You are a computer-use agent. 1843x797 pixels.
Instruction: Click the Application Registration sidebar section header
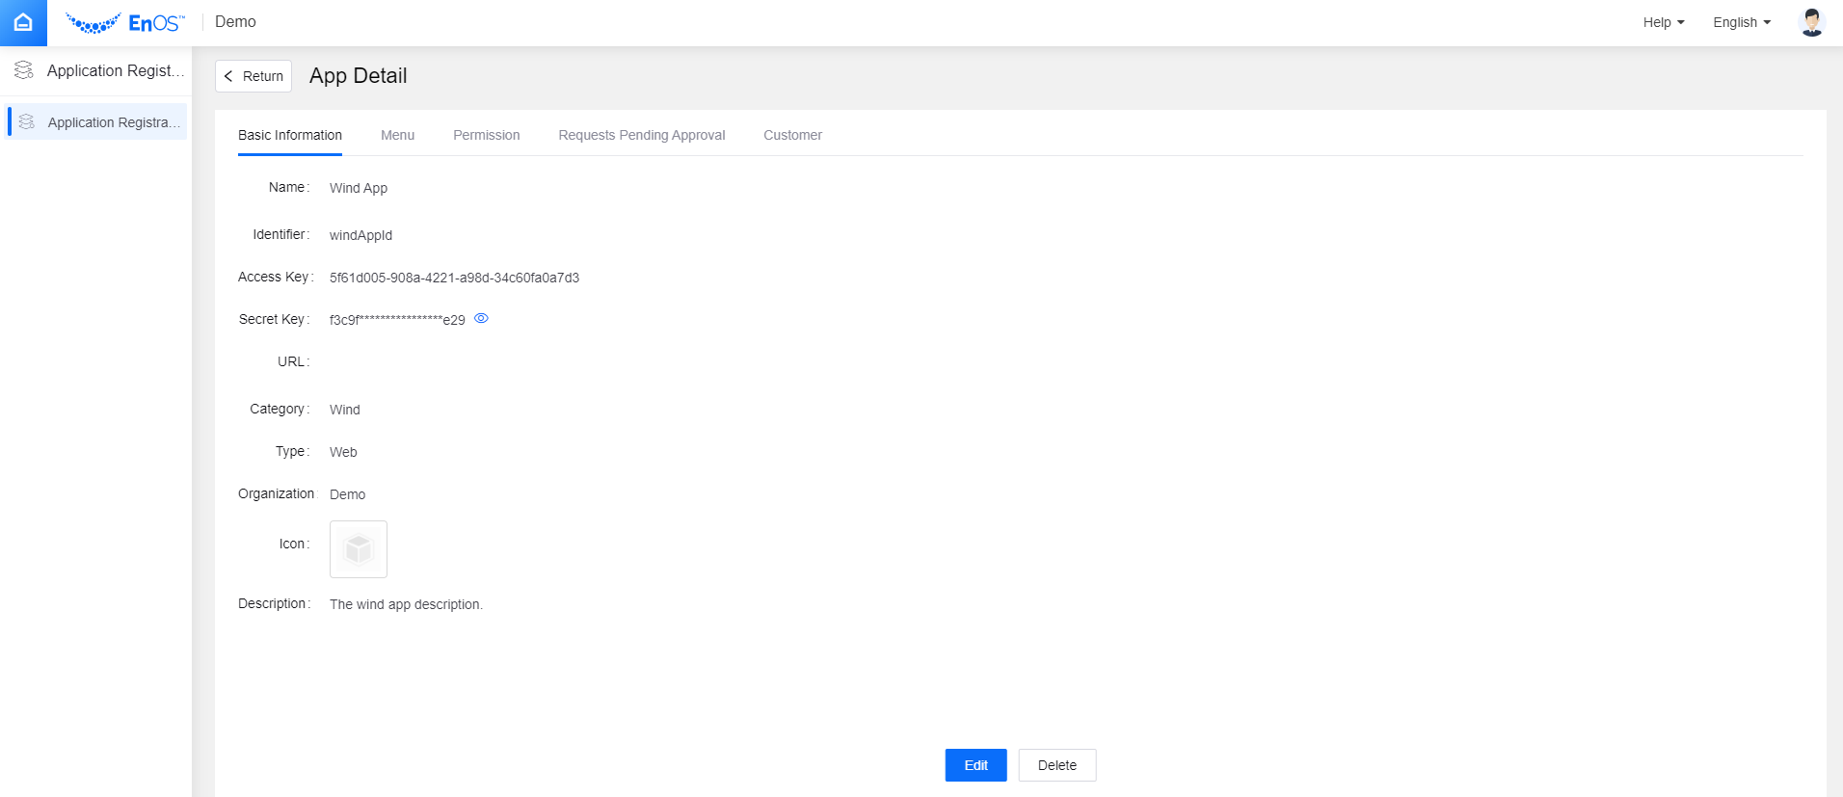[x=115, y=70]
